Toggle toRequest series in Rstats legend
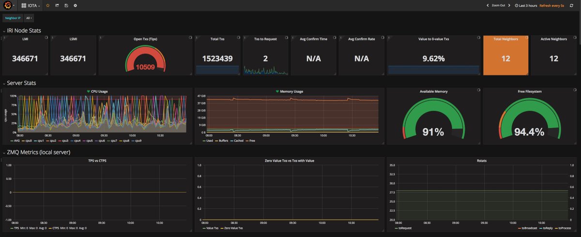 click(x=404, y=228)
